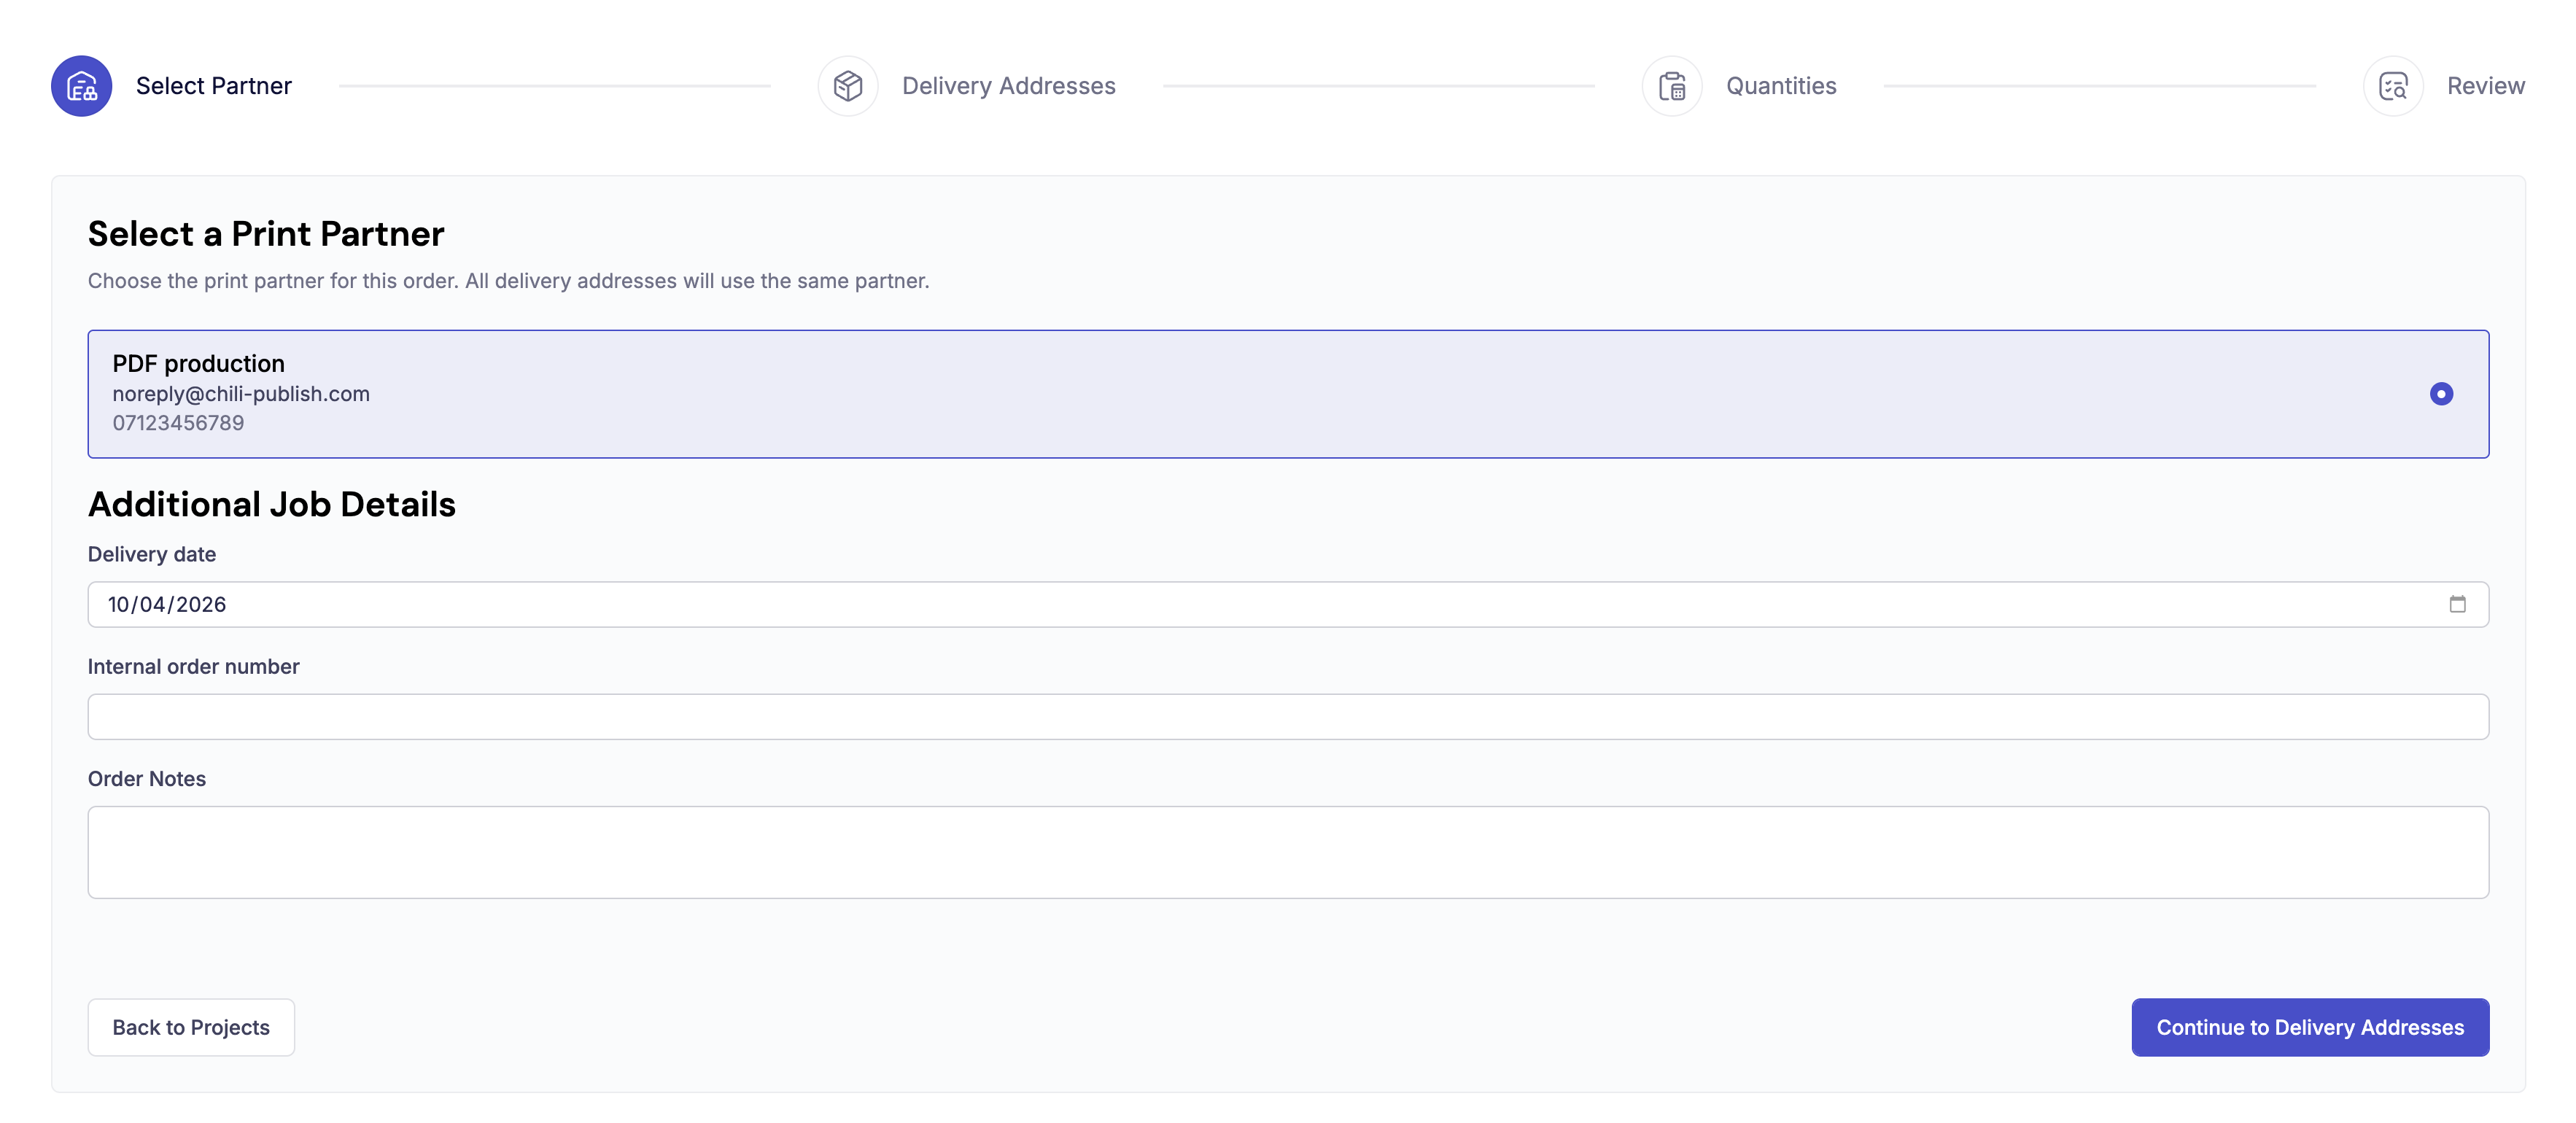Click the Delivery Addresses package icon
Viewport: 2576px width, 1123px height.
coord(848,86)
